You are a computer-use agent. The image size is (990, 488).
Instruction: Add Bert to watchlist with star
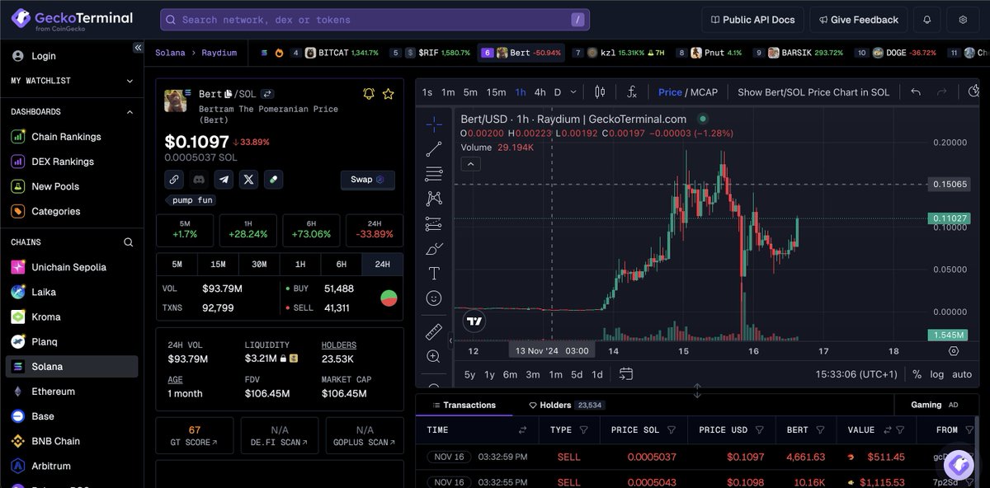pos(389,94)
